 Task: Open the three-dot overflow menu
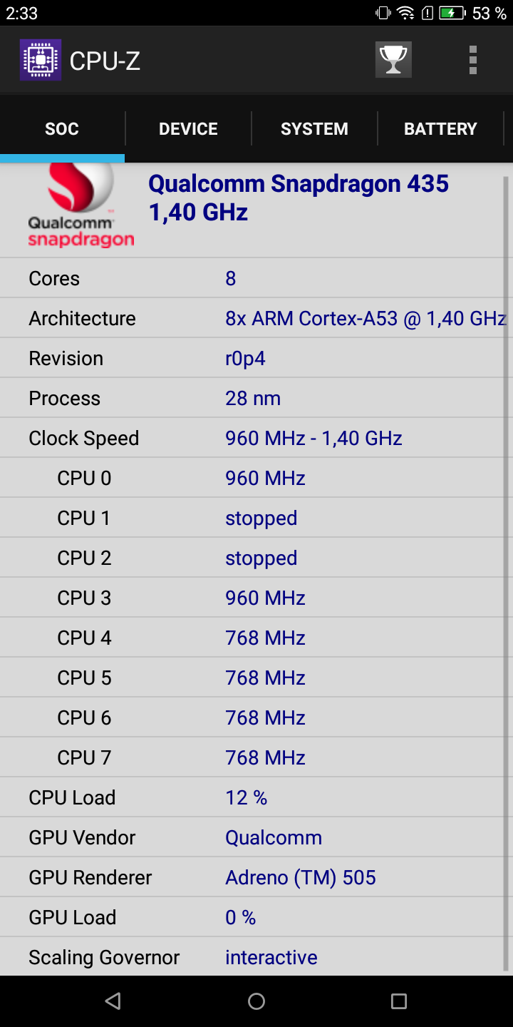(472, 60)
